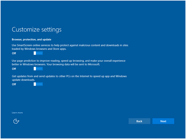Screen dimensions: 186x139
Task: Click the white knob of the SmartScreen switch
Action: tap(35, 53)
